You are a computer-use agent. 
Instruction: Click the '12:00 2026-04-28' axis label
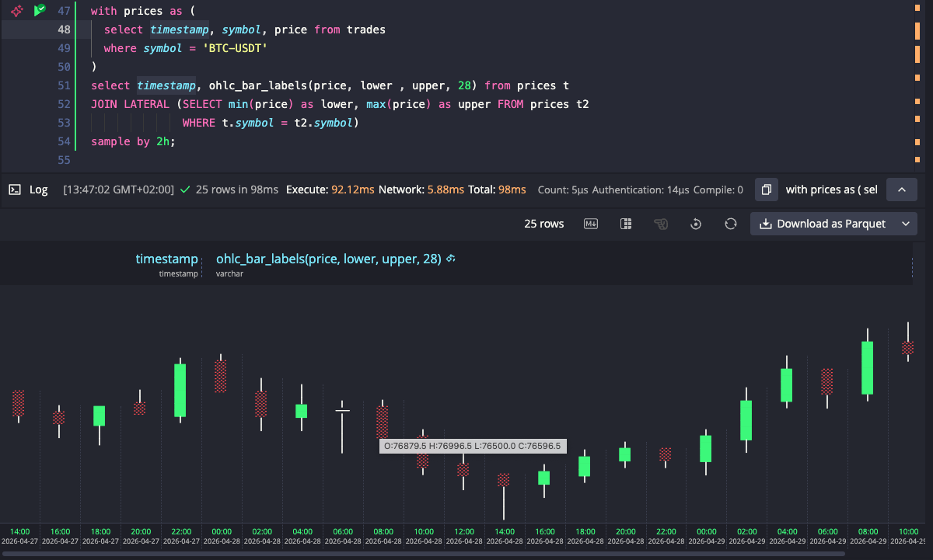(x=463, y=536)
